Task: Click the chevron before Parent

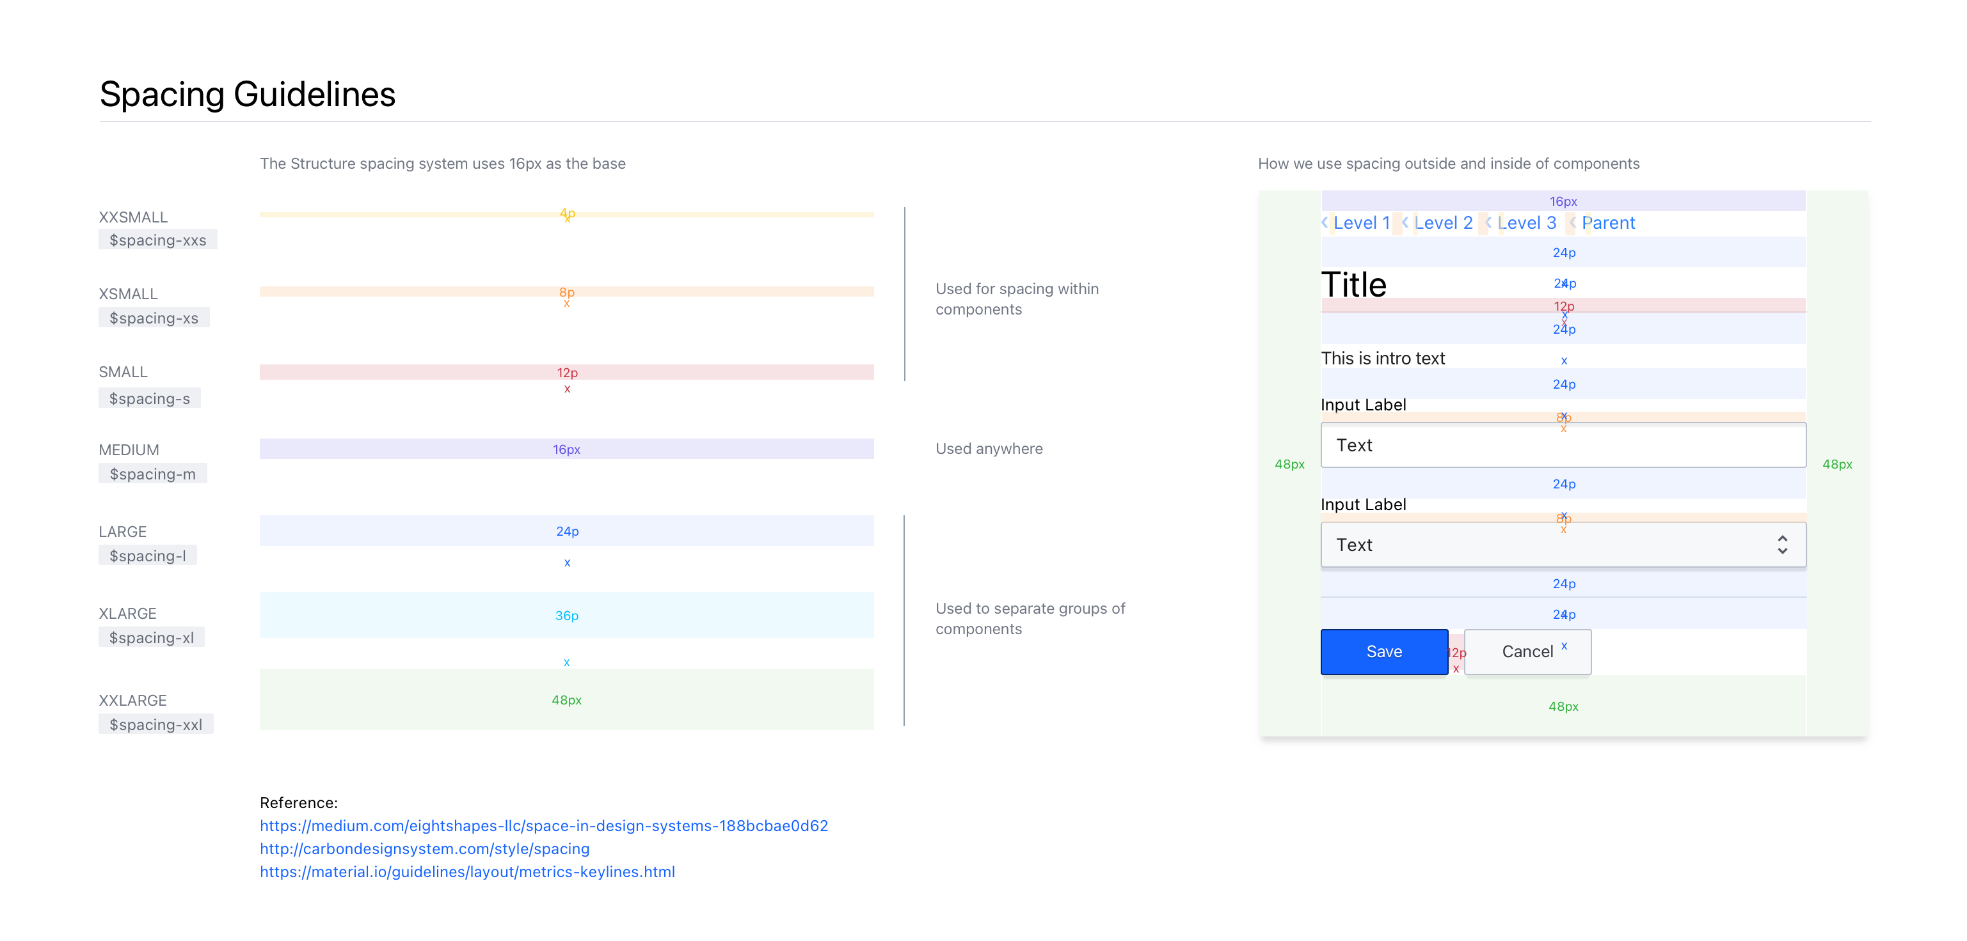Action: point(1572,222)
